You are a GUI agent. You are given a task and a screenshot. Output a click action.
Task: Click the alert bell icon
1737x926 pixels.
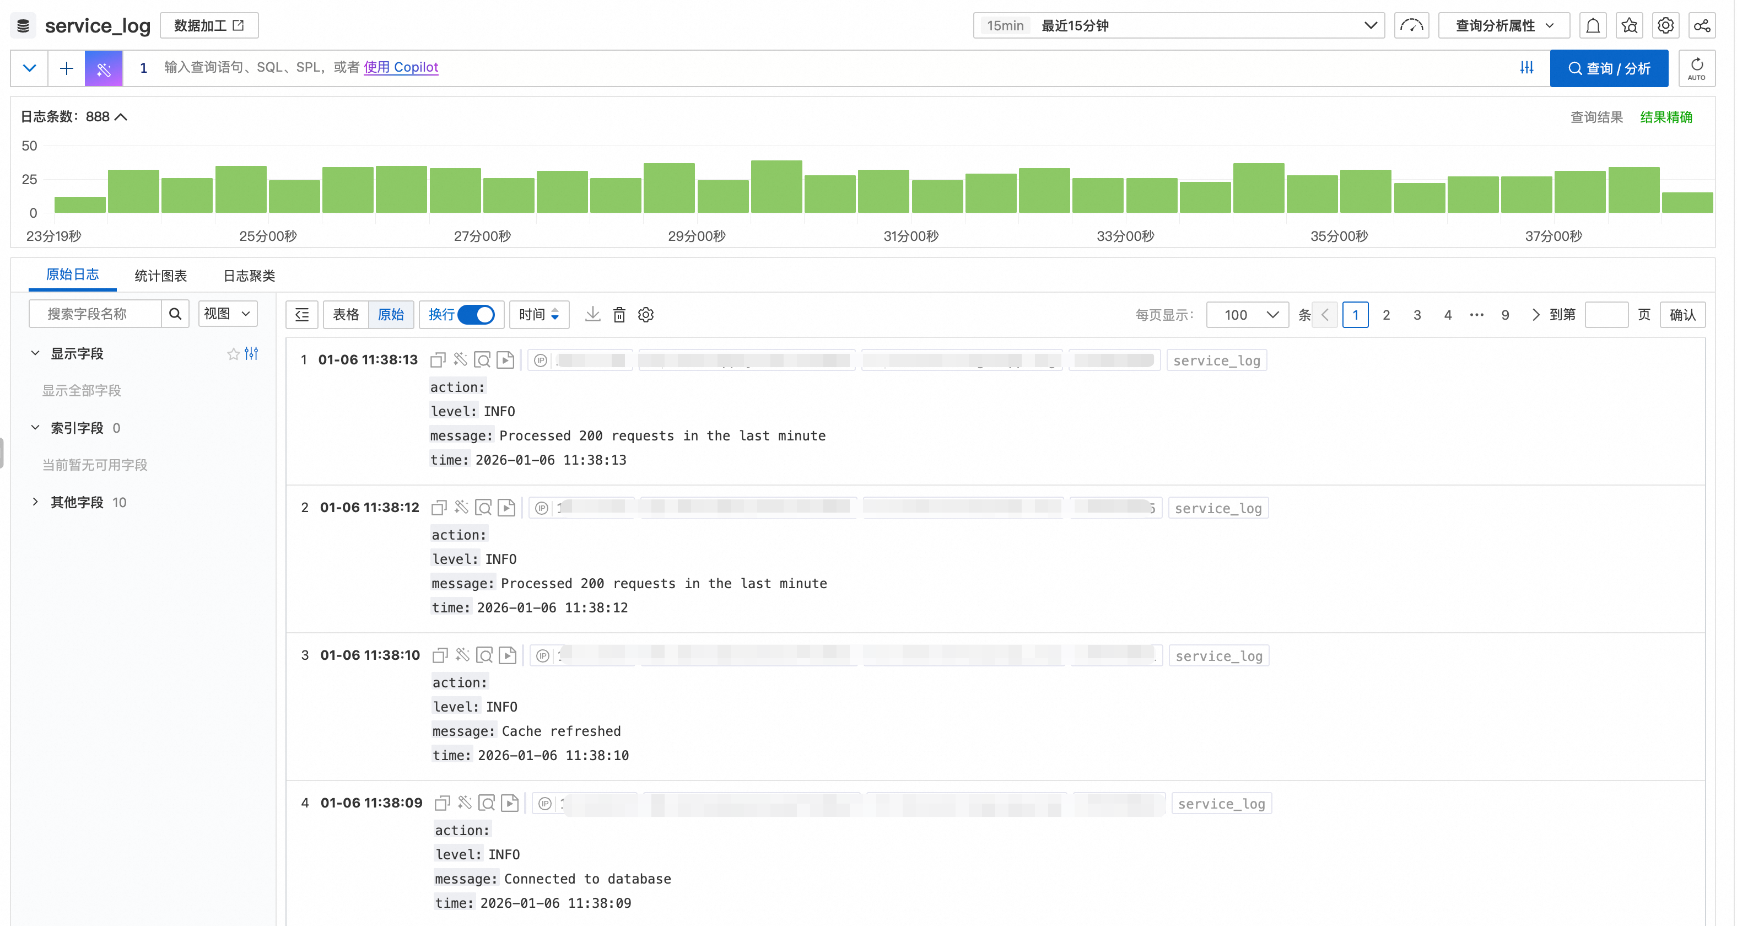coord(1592,25)
